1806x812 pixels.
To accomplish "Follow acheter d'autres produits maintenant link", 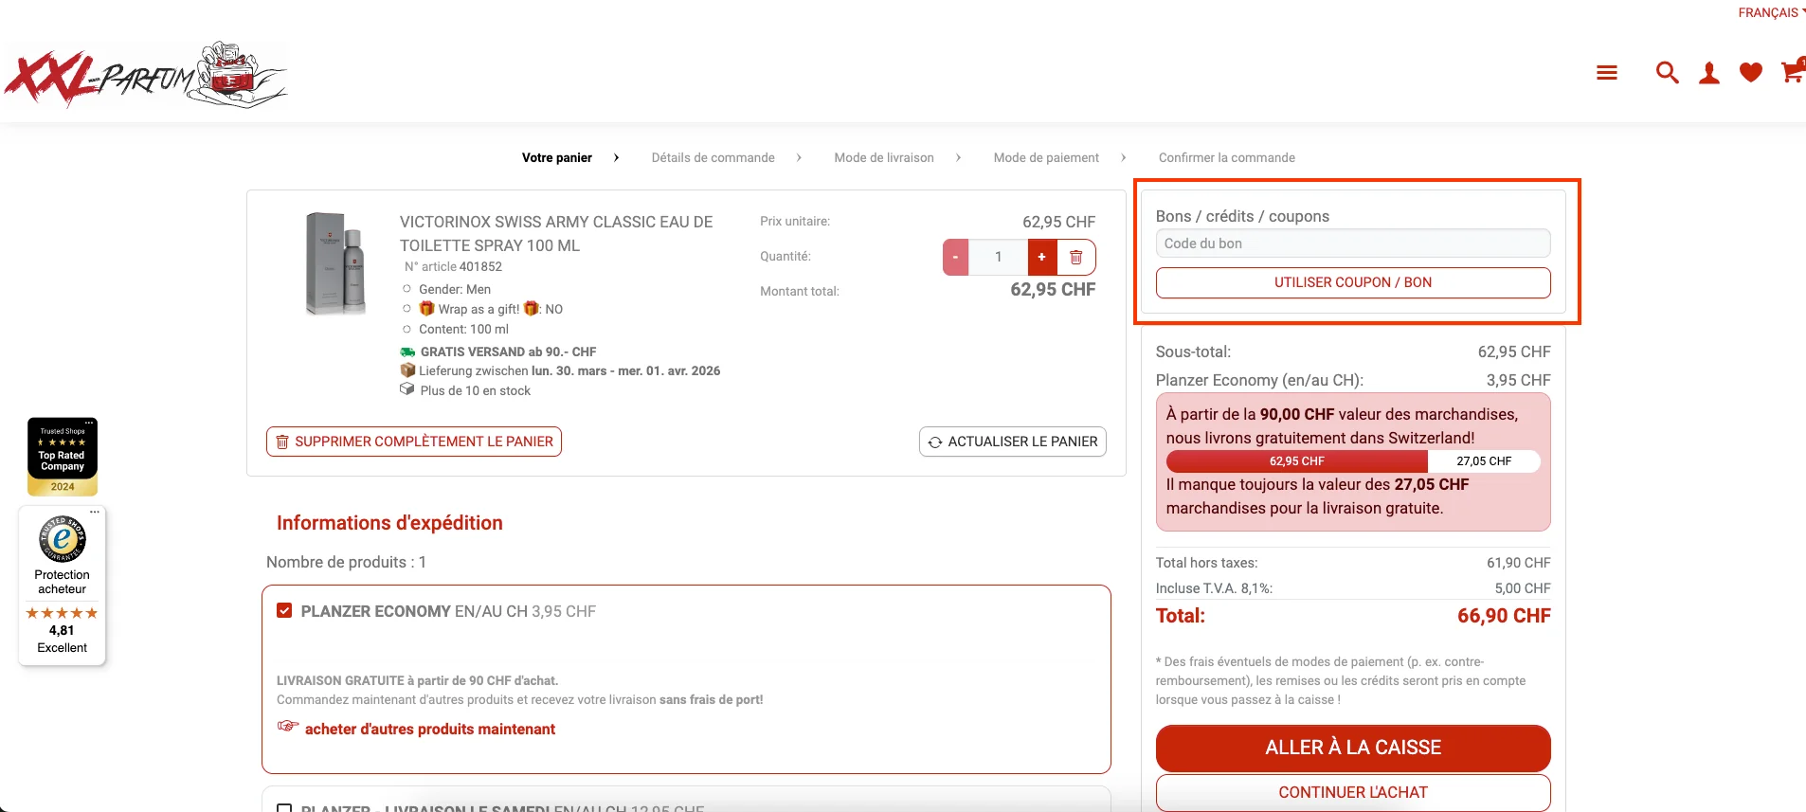I will [430, 729].
